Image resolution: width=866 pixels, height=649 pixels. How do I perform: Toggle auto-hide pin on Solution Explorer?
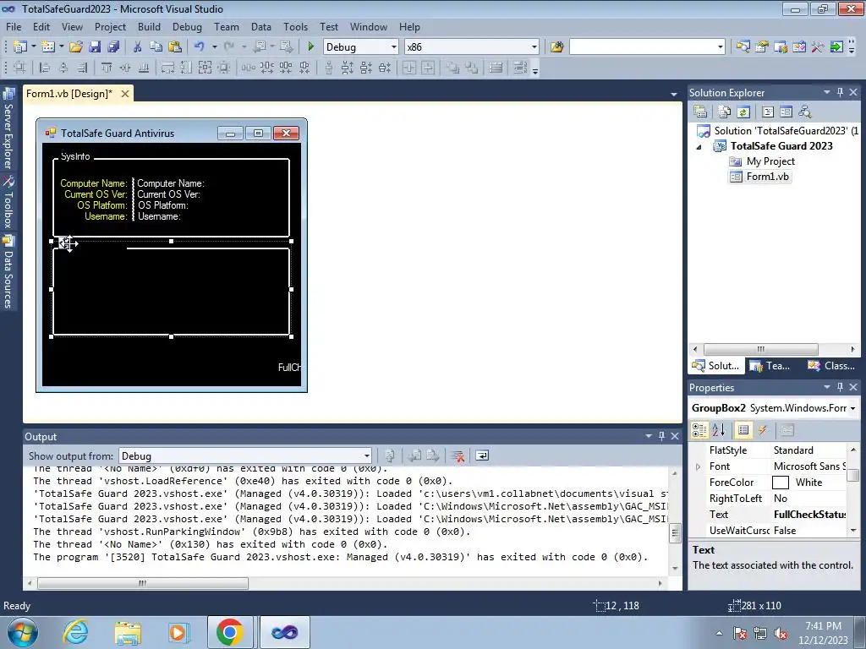tap(840, 93)
